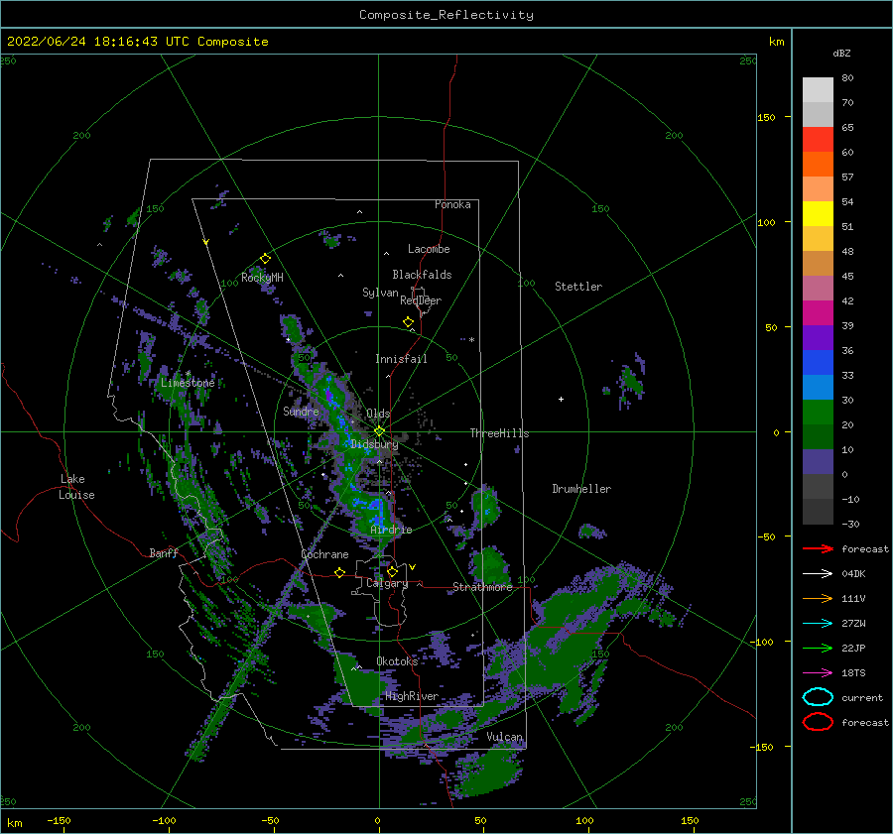
Task: Click the RockyMH label
Action: click(x=262, y=278)
